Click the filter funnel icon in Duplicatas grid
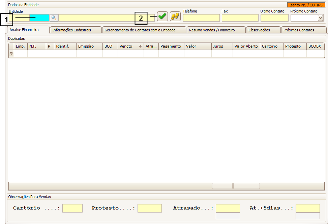This screenshot has height=224, width=328. (11, 54)
